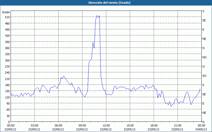Select the S compass label level with 180
The width and height of the screenshot is (212, 132).
203,85
